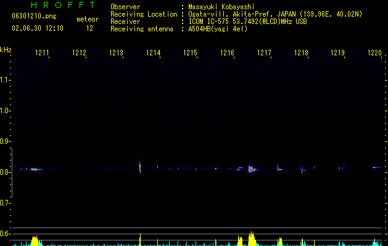Click the Receiving Location label

tap(144, 14)
